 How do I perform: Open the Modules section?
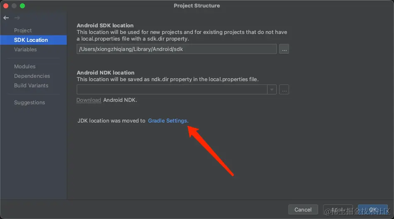pos(25,66)
